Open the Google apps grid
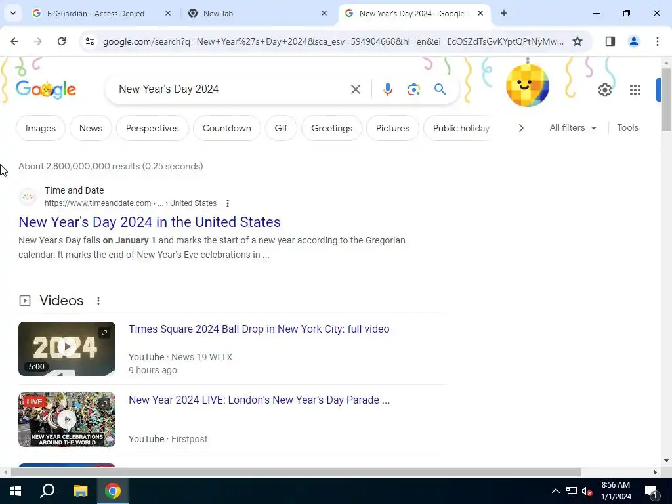 (x=635, y=89)
